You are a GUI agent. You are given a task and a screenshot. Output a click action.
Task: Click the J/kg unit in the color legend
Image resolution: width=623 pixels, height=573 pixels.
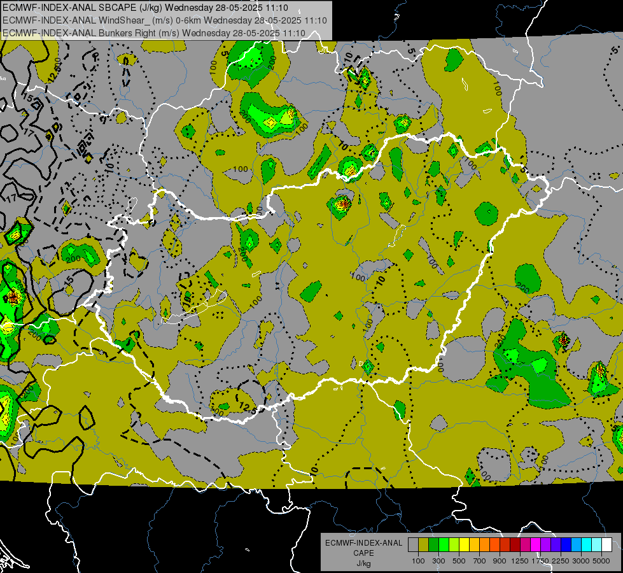pos(363,563)
